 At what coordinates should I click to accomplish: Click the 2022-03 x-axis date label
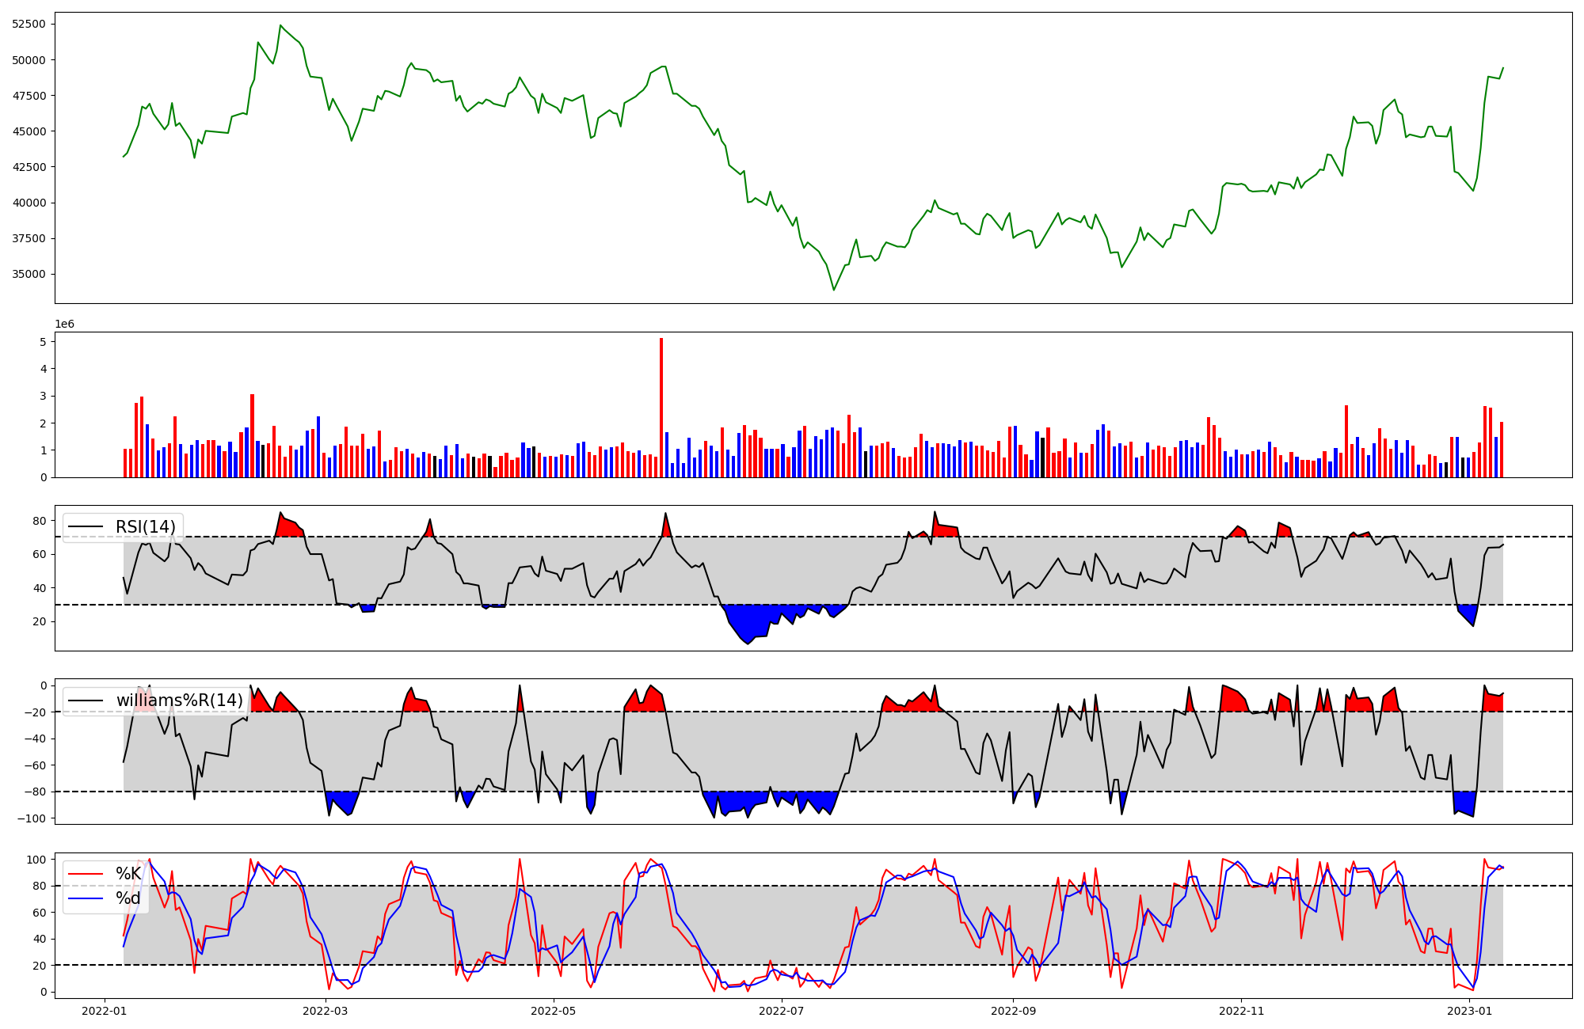click(326, 1011)
